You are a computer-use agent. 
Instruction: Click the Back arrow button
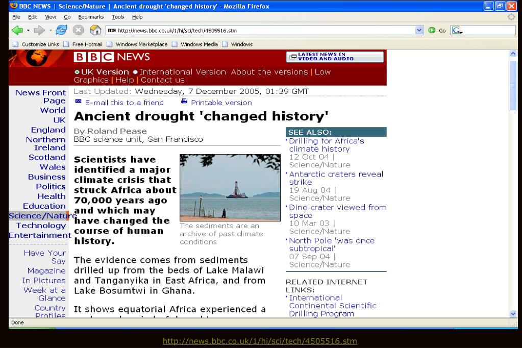pos(17,30)
